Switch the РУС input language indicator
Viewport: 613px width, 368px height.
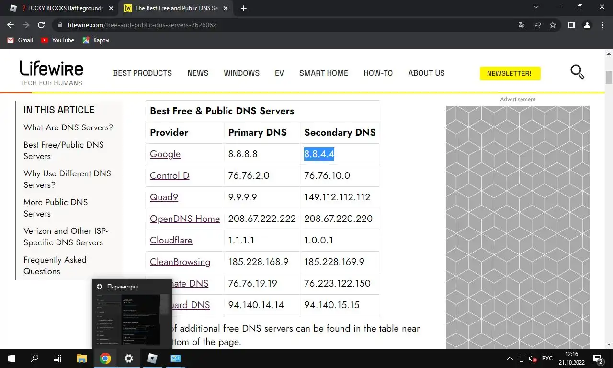(x=547, y=358)
